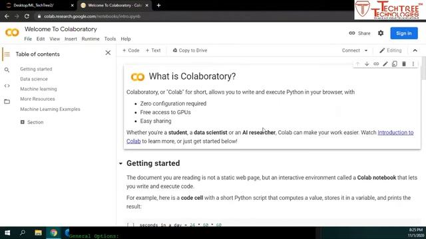Click the mirror cell in tab icon
This screenshot has height=239, width=426.
coord(395,64)
